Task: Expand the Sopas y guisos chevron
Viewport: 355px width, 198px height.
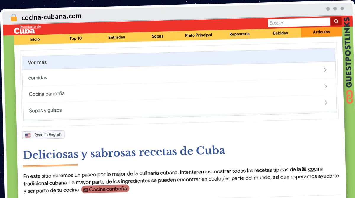Action: [326, 103]
